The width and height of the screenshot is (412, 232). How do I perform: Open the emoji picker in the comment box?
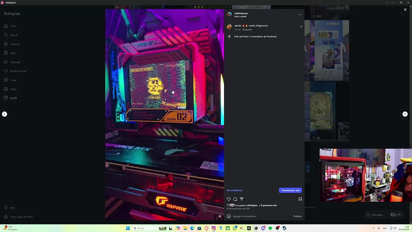tap(229, 216)
